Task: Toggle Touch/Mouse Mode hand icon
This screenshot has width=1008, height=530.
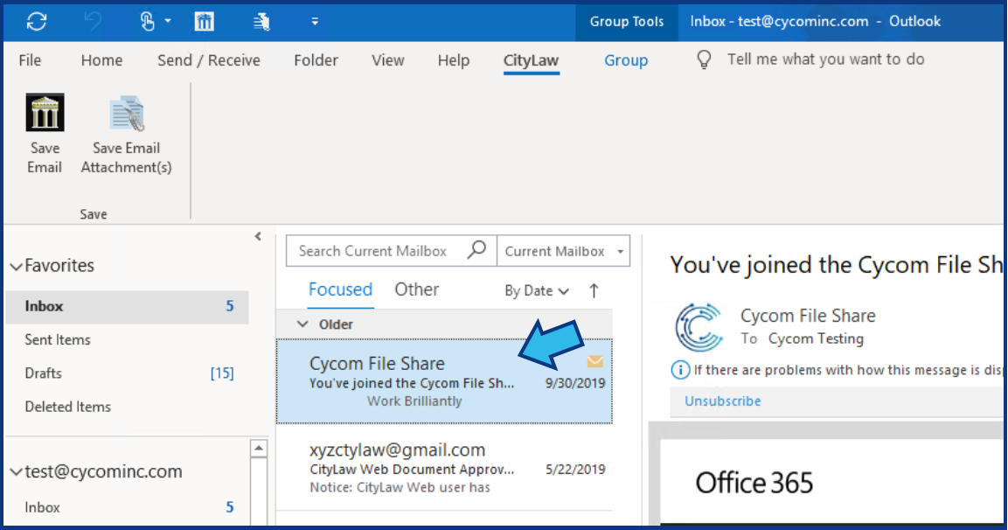Action: tap(147, 22)
